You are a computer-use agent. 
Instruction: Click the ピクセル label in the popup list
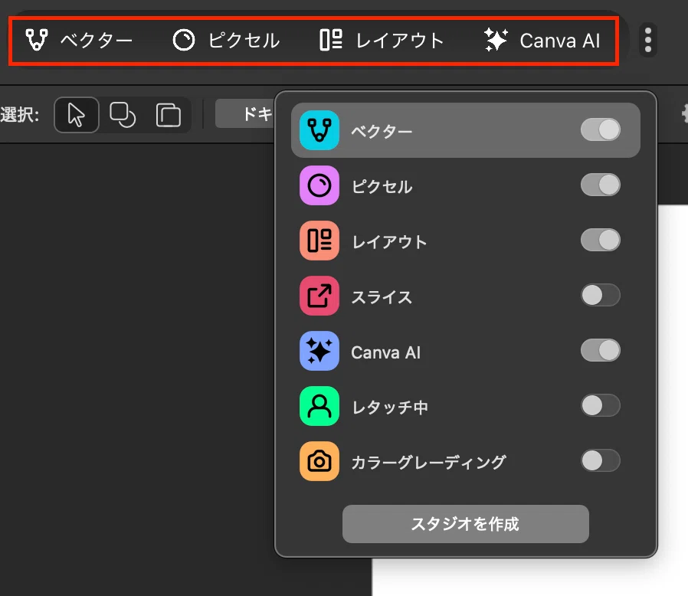(382, 186)
